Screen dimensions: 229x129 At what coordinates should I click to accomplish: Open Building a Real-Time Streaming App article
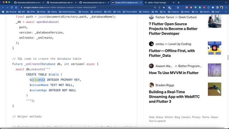[x=174, y=97]
